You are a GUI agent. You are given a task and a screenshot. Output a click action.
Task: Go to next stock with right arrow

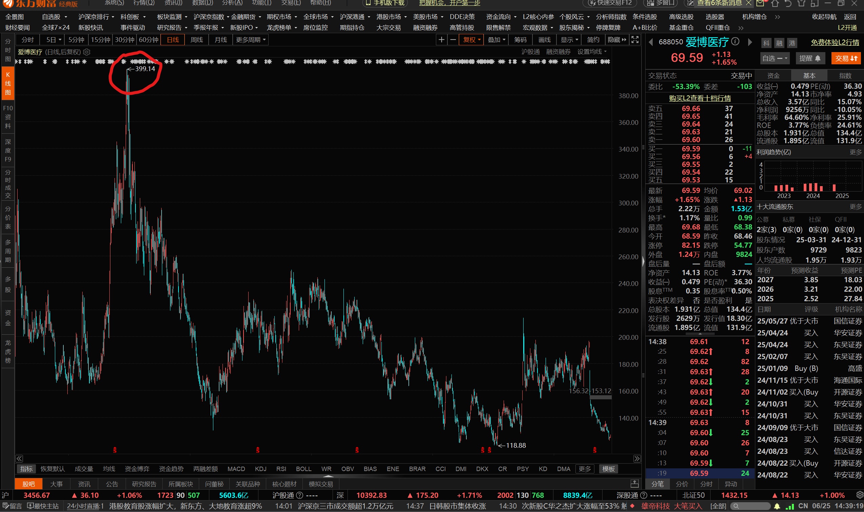click(x=750, y=42)
